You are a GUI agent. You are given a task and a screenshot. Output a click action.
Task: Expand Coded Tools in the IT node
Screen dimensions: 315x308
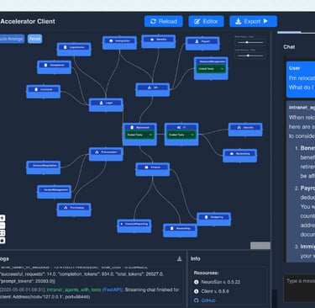click(181, 135)
